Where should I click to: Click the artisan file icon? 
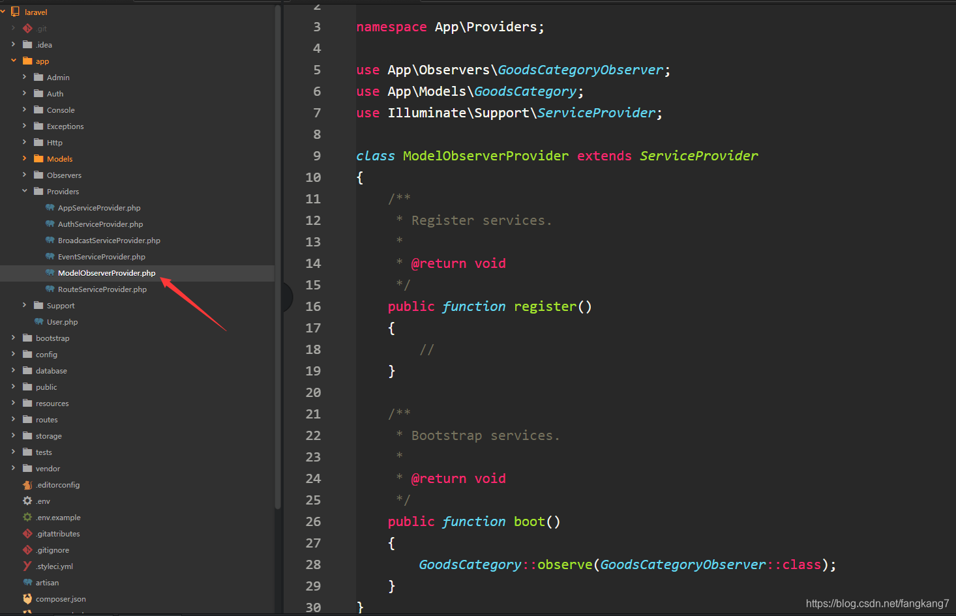[x=27, y=582]
